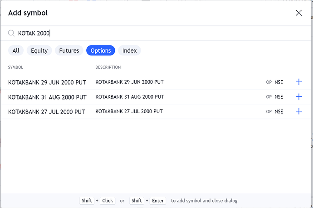Click the SYMBOL column header
Image resolution: width=313 pixels, height=208 pixels.
pyautogui.click(x=15, y=67)
